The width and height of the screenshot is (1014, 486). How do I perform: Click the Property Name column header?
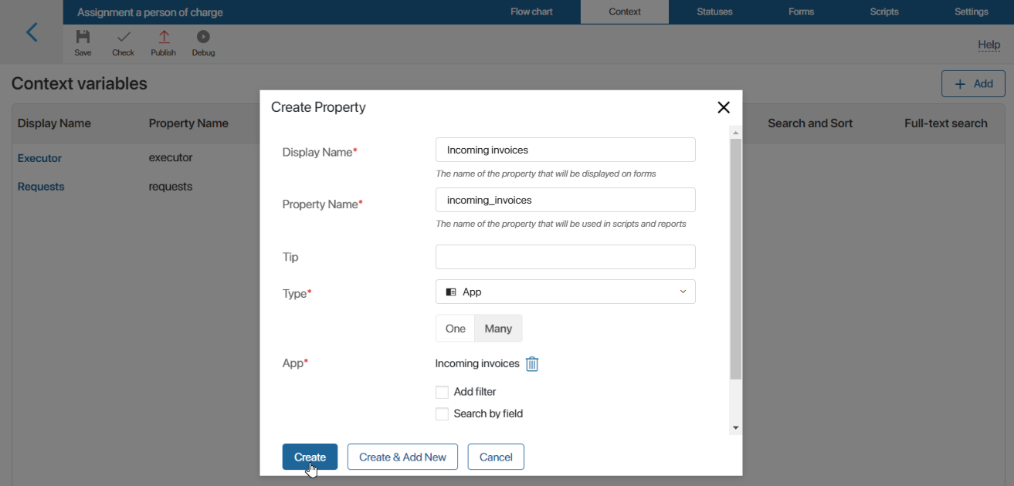[x=188, y=123]
